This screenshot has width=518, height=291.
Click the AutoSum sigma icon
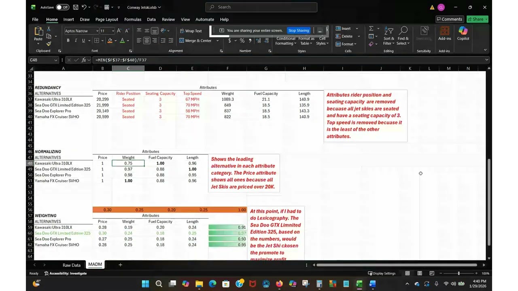(x=371, y=29)
